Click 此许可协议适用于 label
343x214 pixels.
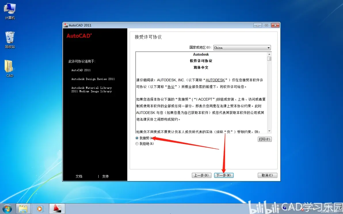[82, 61]
